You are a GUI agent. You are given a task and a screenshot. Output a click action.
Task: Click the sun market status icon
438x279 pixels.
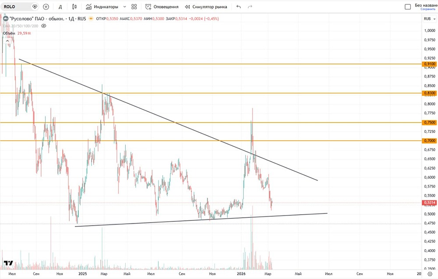tap(91, 19)
